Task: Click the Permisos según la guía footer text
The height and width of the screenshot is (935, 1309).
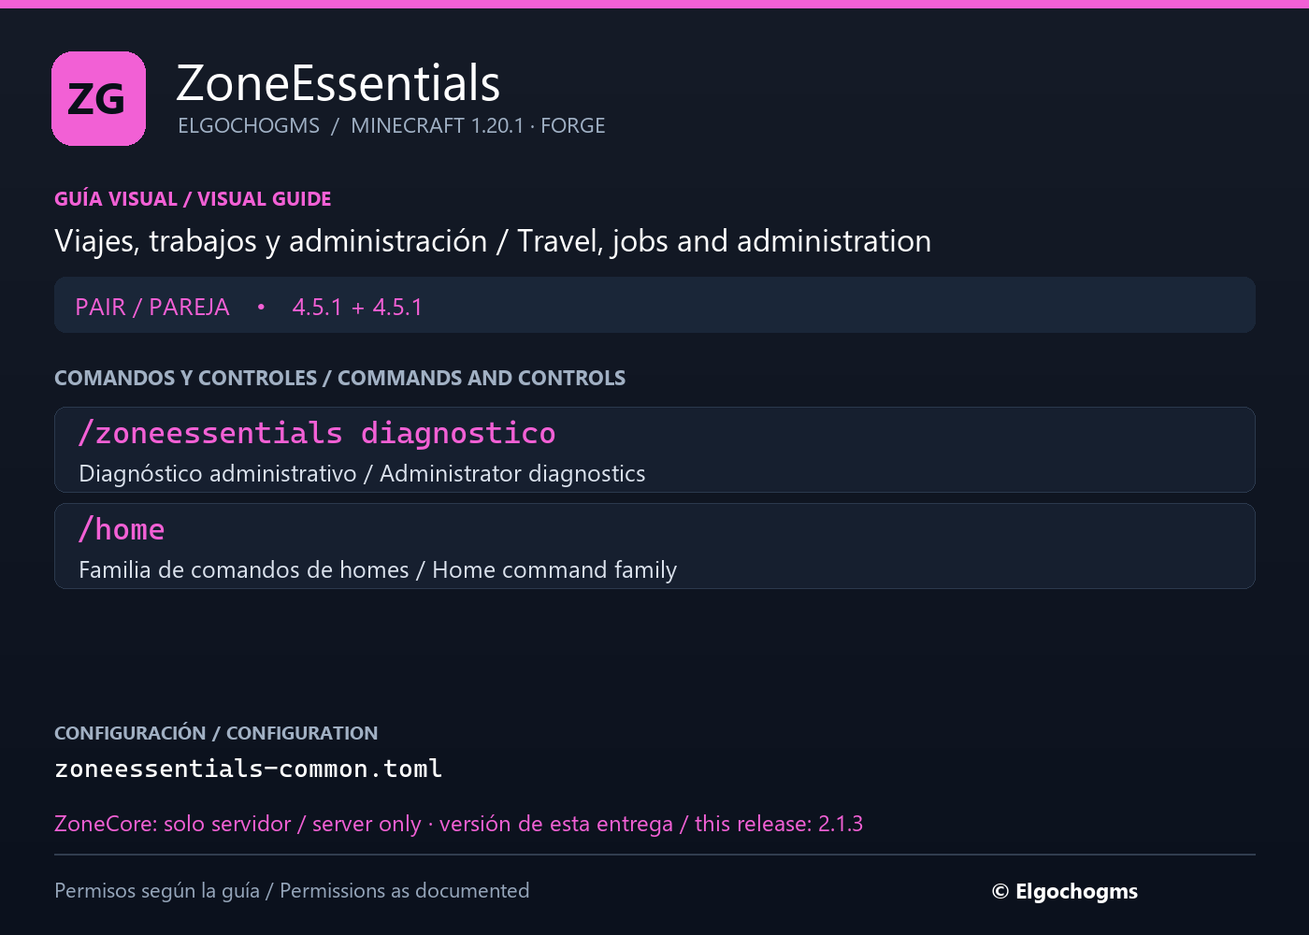Action: point(292,891)
